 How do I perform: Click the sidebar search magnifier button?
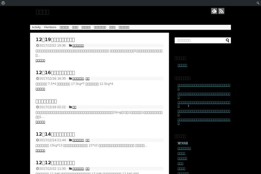point(228,40)
